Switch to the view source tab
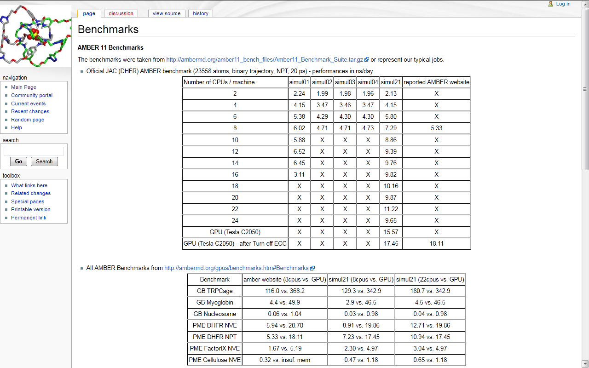 point(167,13)
